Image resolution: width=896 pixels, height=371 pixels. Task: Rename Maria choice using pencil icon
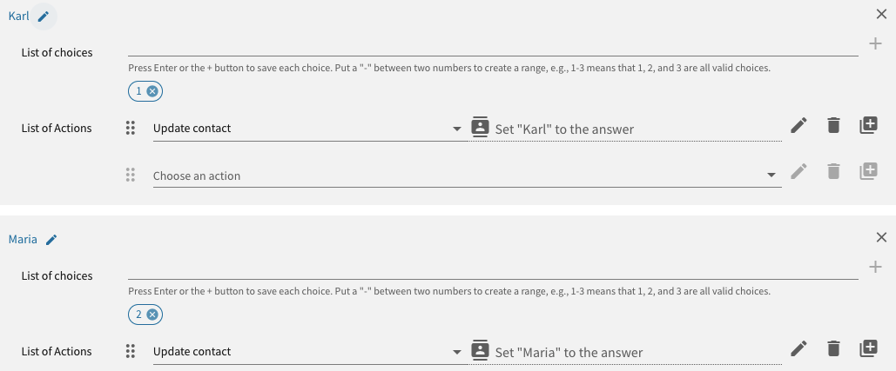(51, 239)
